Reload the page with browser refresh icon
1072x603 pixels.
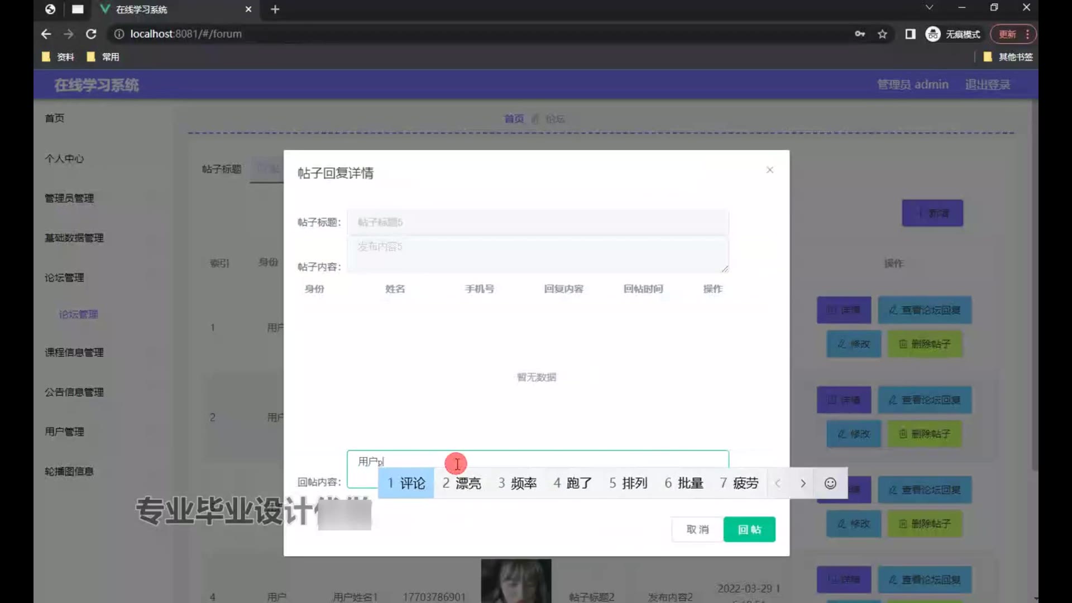coord(91,34)
